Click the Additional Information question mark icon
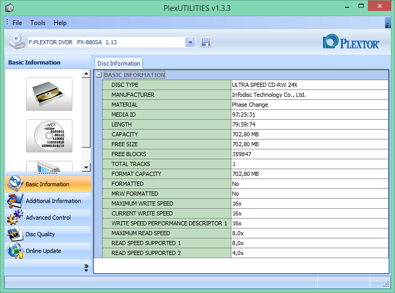The height and width of the screenshot is (293, 395). click(15, 200)
